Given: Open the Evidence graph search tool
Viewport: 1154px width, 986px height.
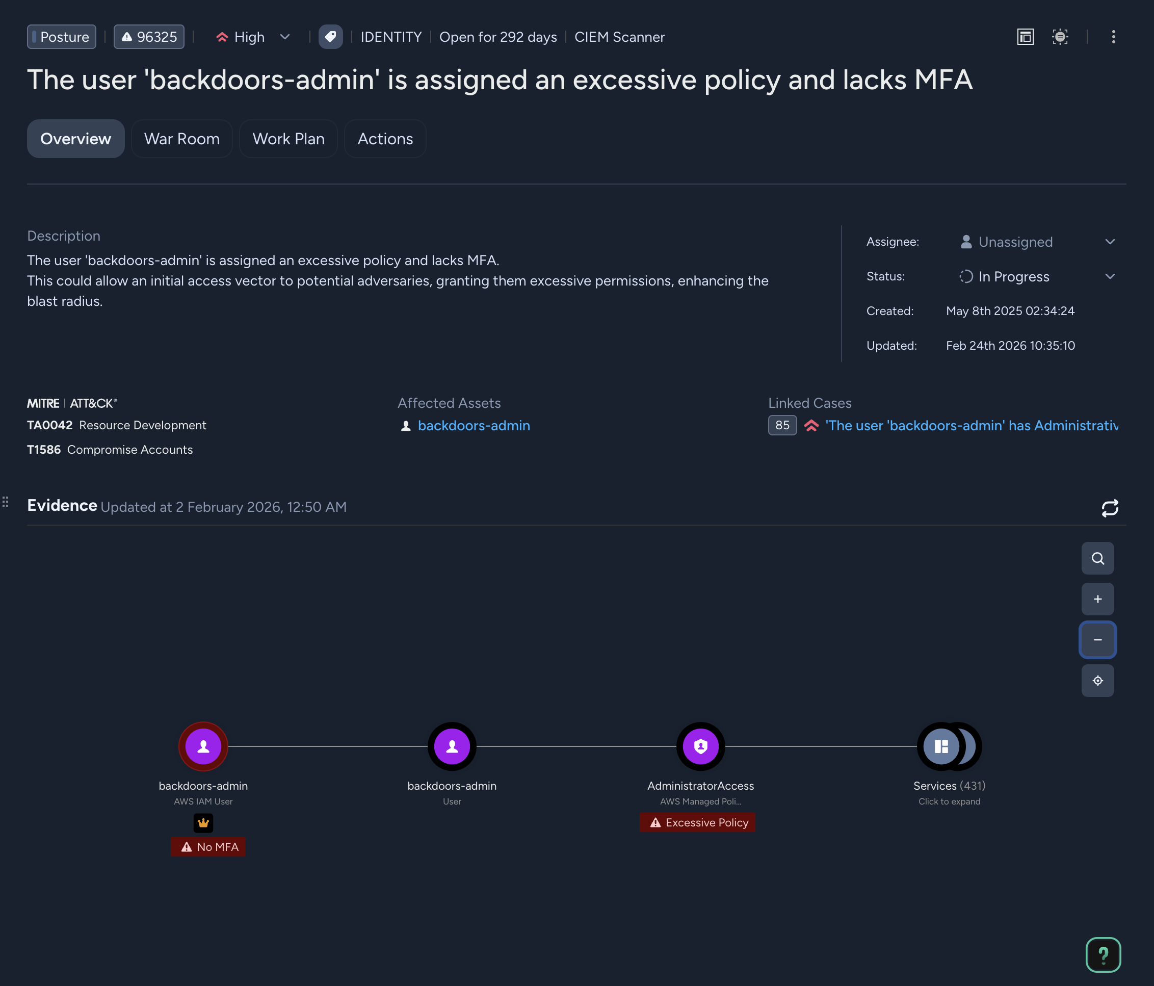Looking at the screenshot, I should pyautogui.click(x=1098, y=558).
